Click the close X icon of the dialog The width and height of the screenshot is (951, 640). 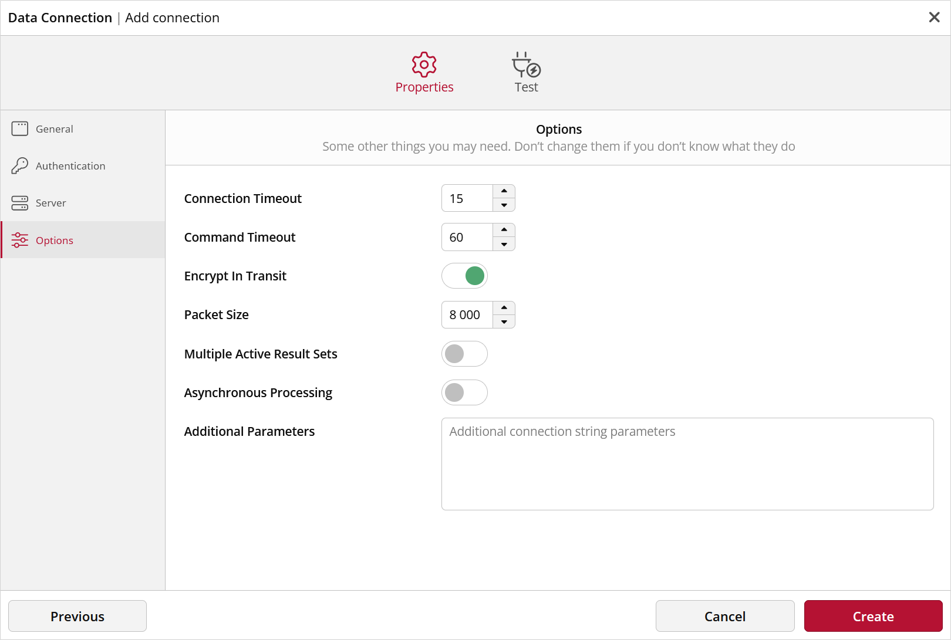click(934, 17)
